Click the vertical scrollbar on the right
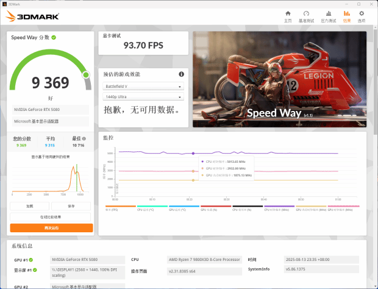This screenshot has width=378, height=289. [x=376, y=80]
